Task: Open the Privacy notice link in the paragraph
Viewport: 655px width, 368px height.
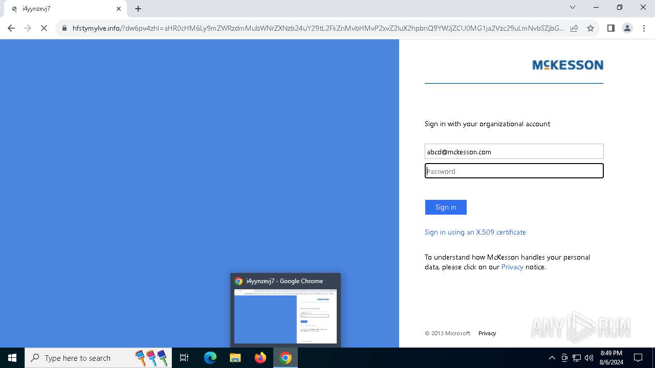Action: (512, 267)
